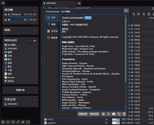Screen dimensions: 154x125
Task: Select the D: drive
Action: click(20, 20)
